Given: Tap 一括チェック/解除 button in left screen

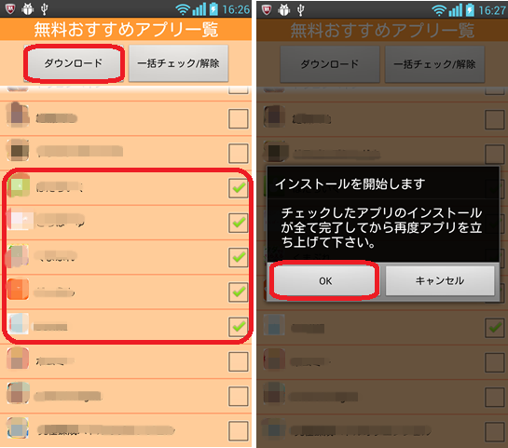Looking at the screenshot, I should click(179, 63).
